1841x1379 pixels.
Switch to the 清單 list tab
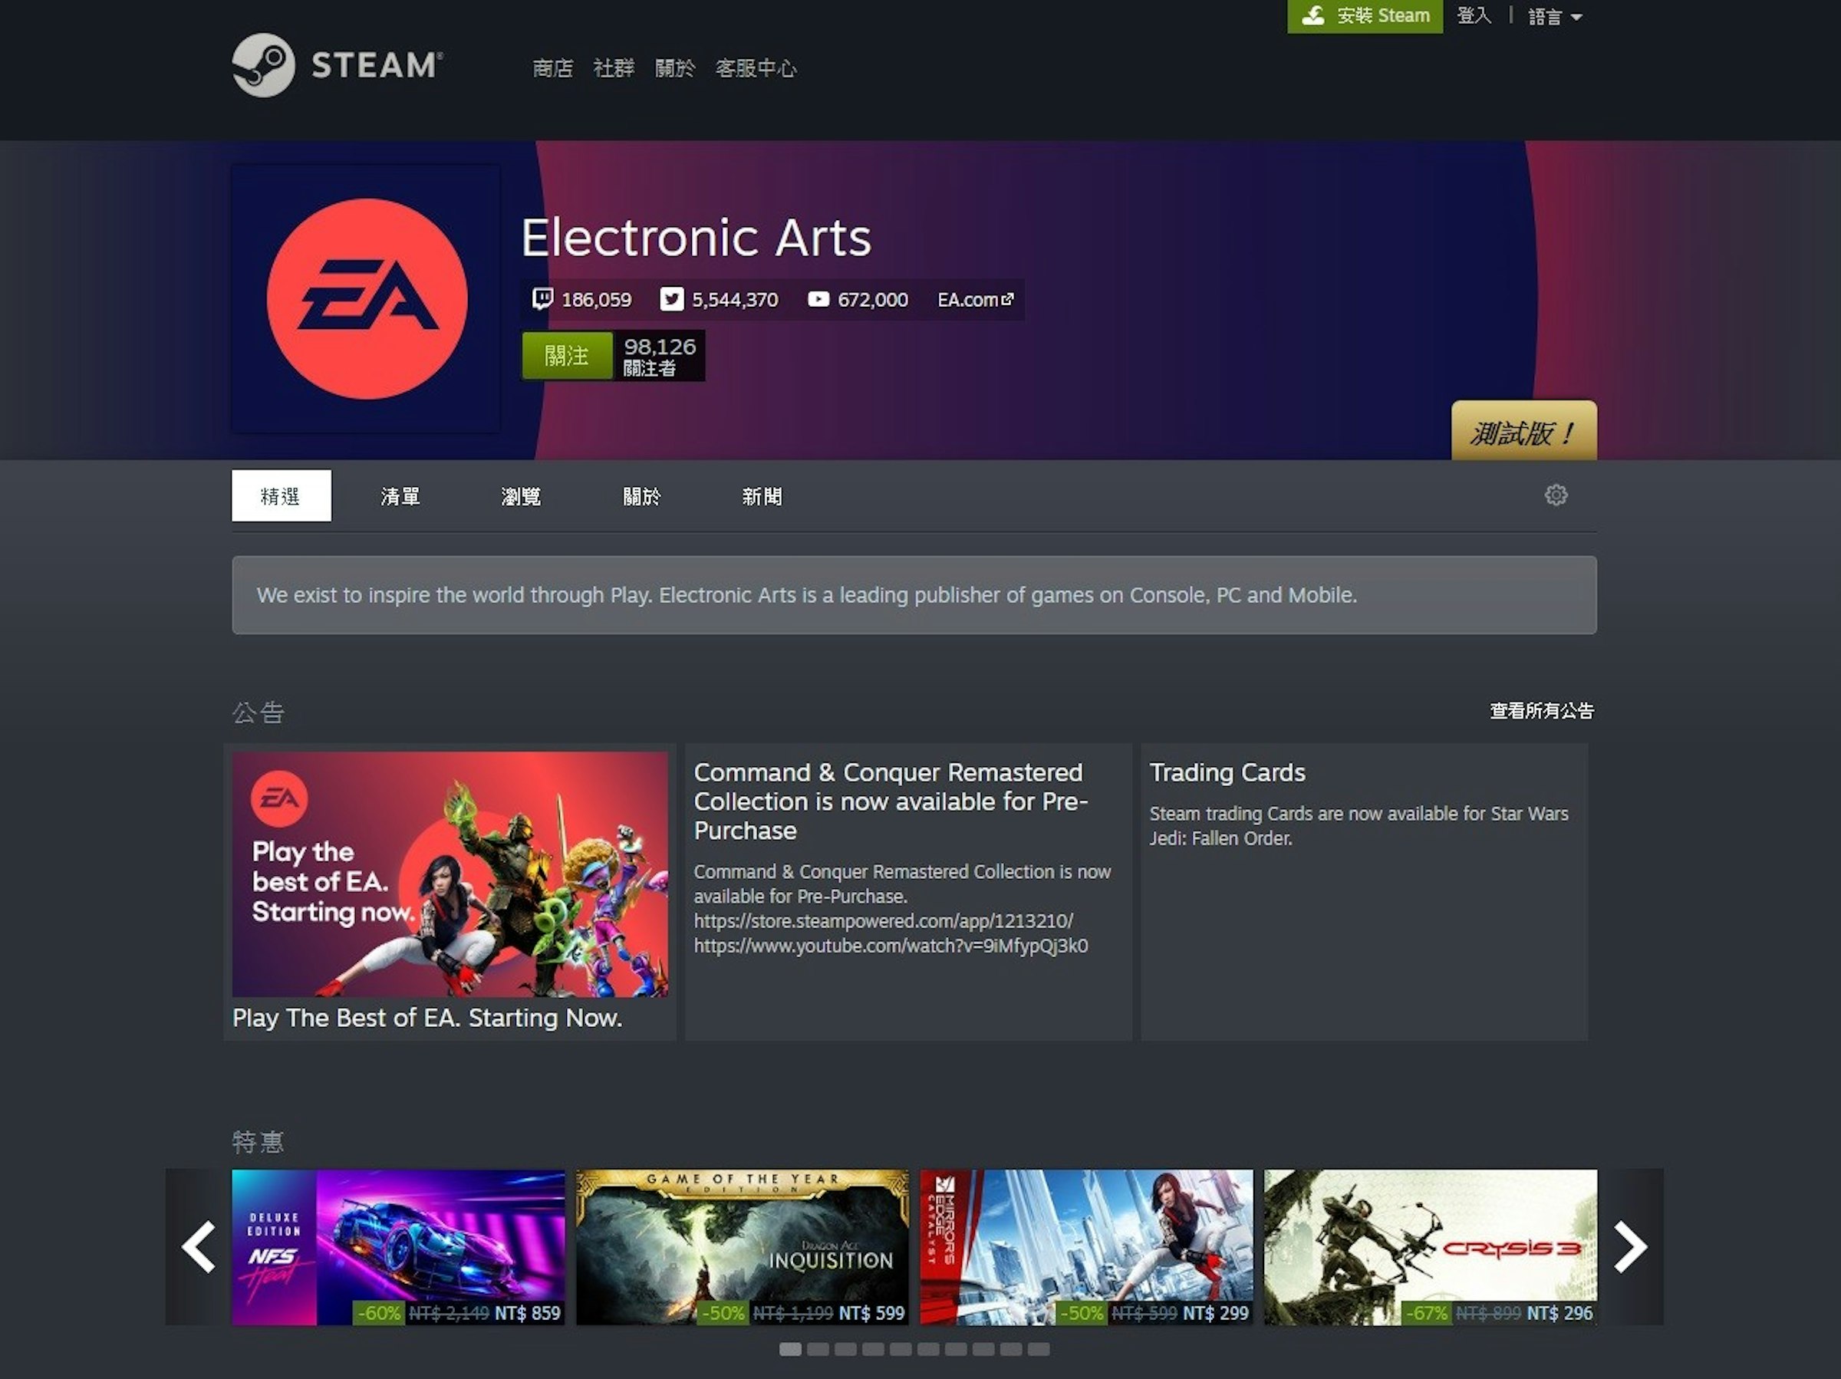tap(400, 496)
